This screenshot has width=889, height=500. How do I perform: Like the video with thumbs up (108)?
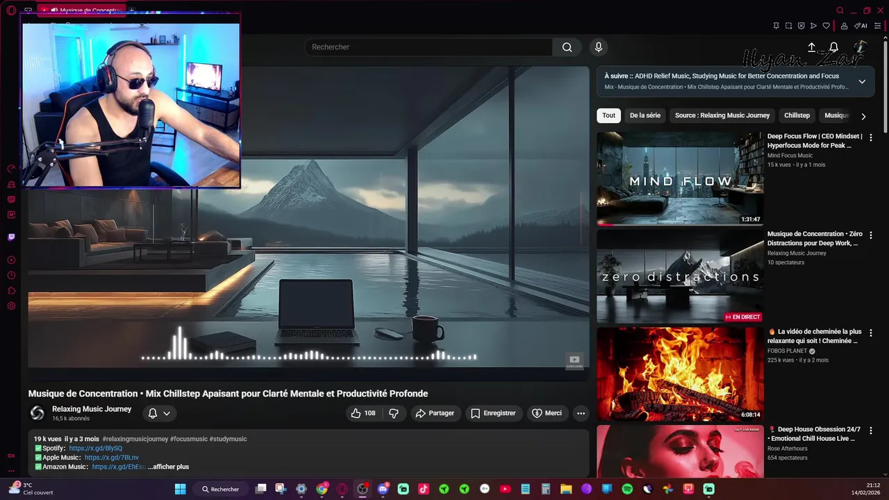coord(363,413)
